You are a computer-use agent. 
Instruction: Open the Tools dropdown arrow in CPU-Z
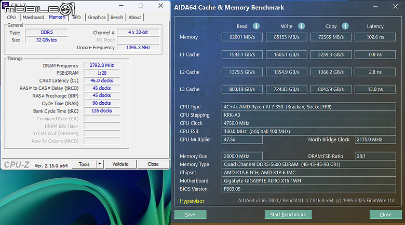tap(100, 164)
